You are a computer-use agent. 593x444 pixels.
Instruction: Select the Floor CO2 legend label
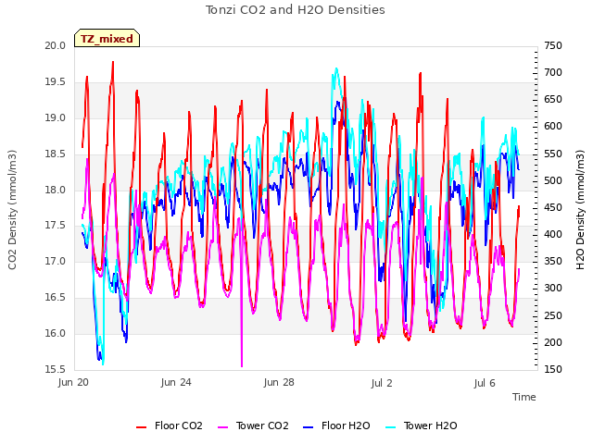point(179,425)
